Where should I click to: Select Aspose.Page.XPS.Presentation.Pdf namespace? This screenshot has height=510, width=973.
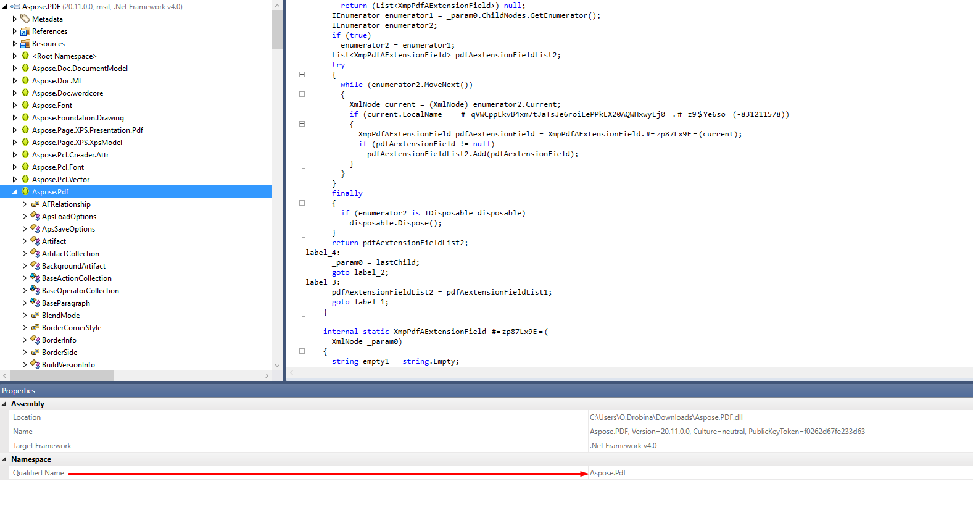[88, 130]
